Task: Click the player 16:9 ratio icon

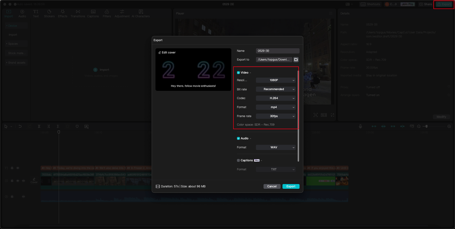Action: pos(324,115)
